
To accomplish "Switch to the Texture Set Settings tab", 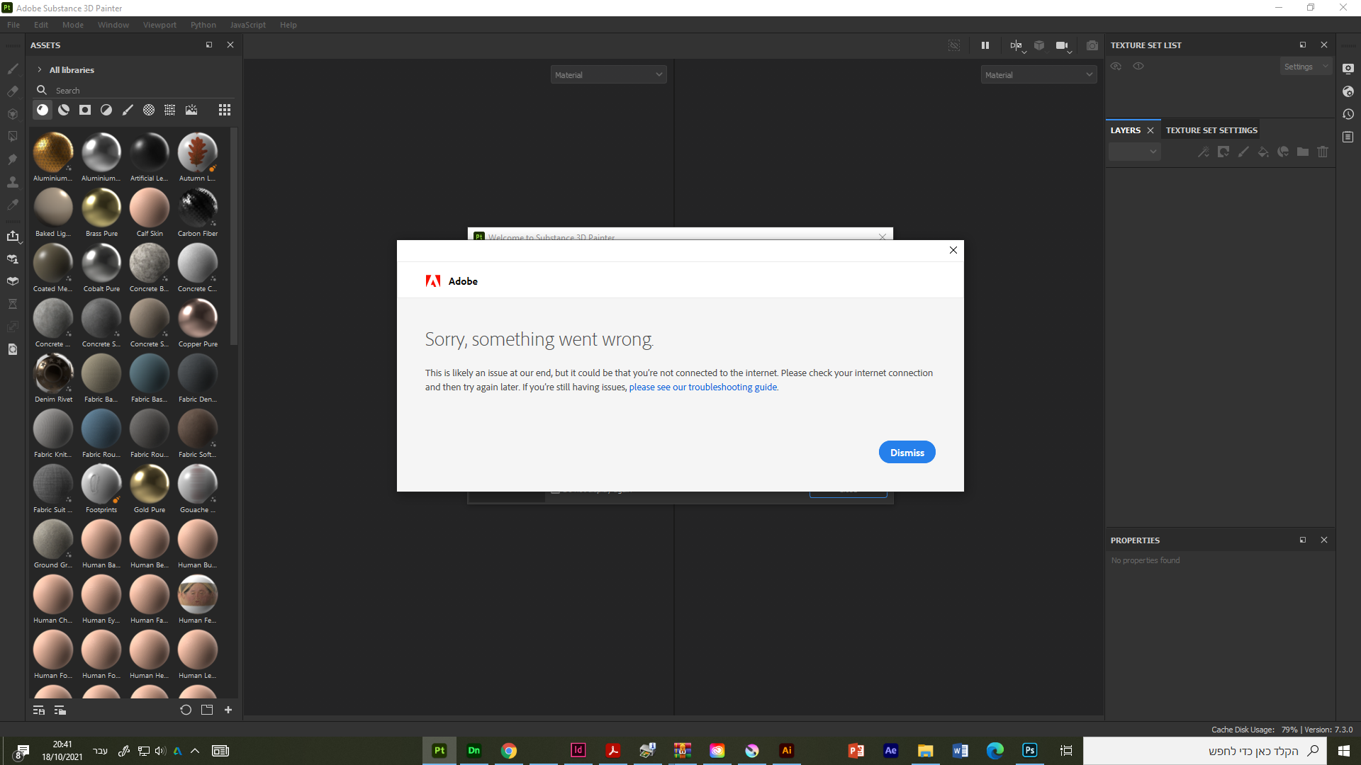I will pyautogui.click(x=1211, y=130).
